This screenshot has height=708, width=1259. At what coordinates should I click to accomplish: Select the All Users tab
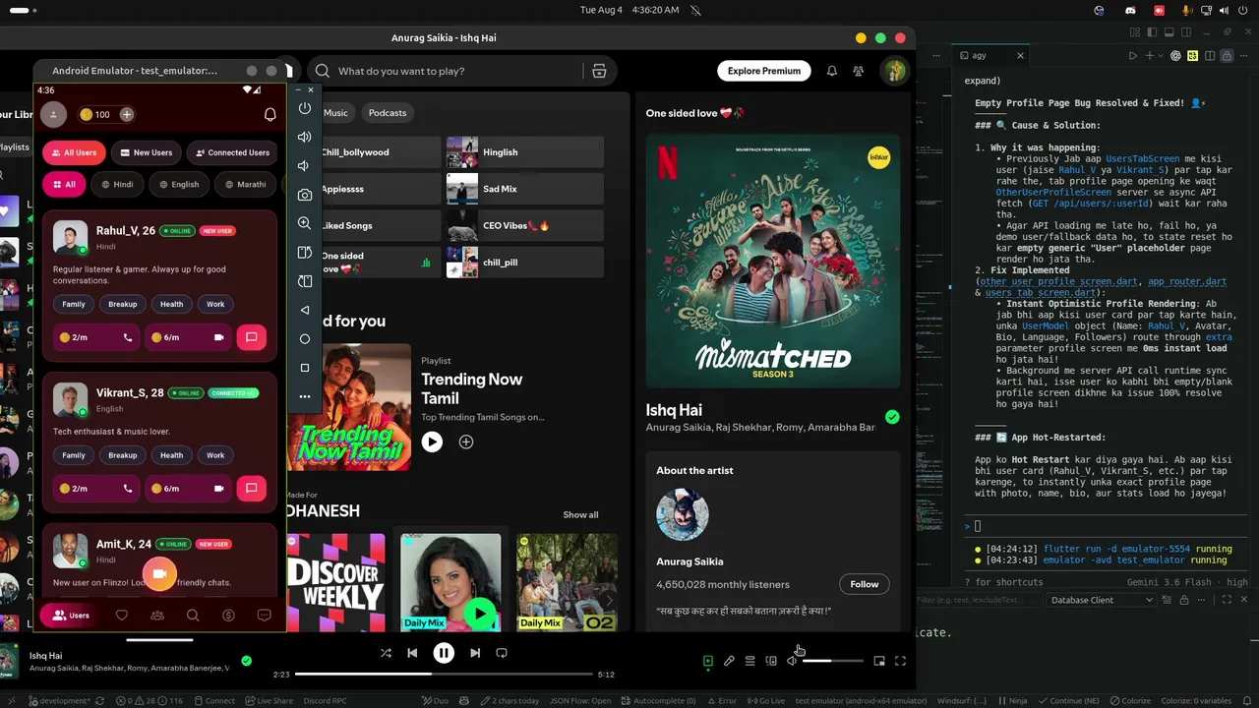(74, 152)
